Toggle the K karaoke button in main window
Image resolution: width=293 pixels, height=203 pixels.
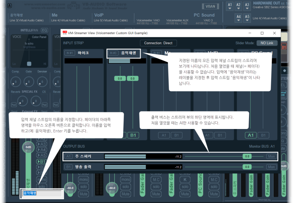tap(185, 179)
